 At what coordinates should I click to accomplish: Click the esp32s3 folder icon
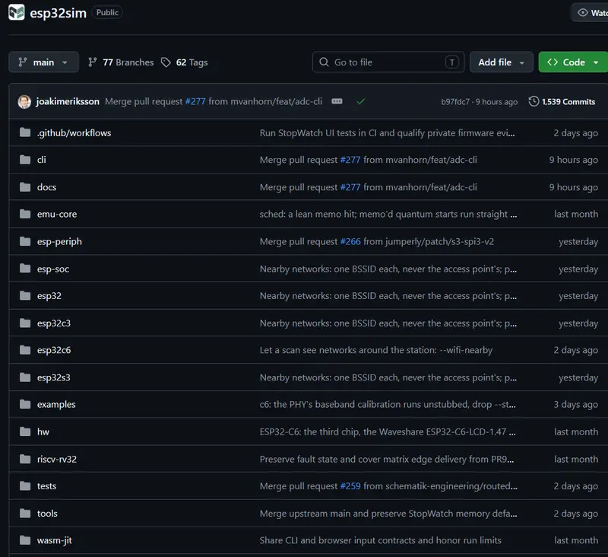click(x=25, y=377)
